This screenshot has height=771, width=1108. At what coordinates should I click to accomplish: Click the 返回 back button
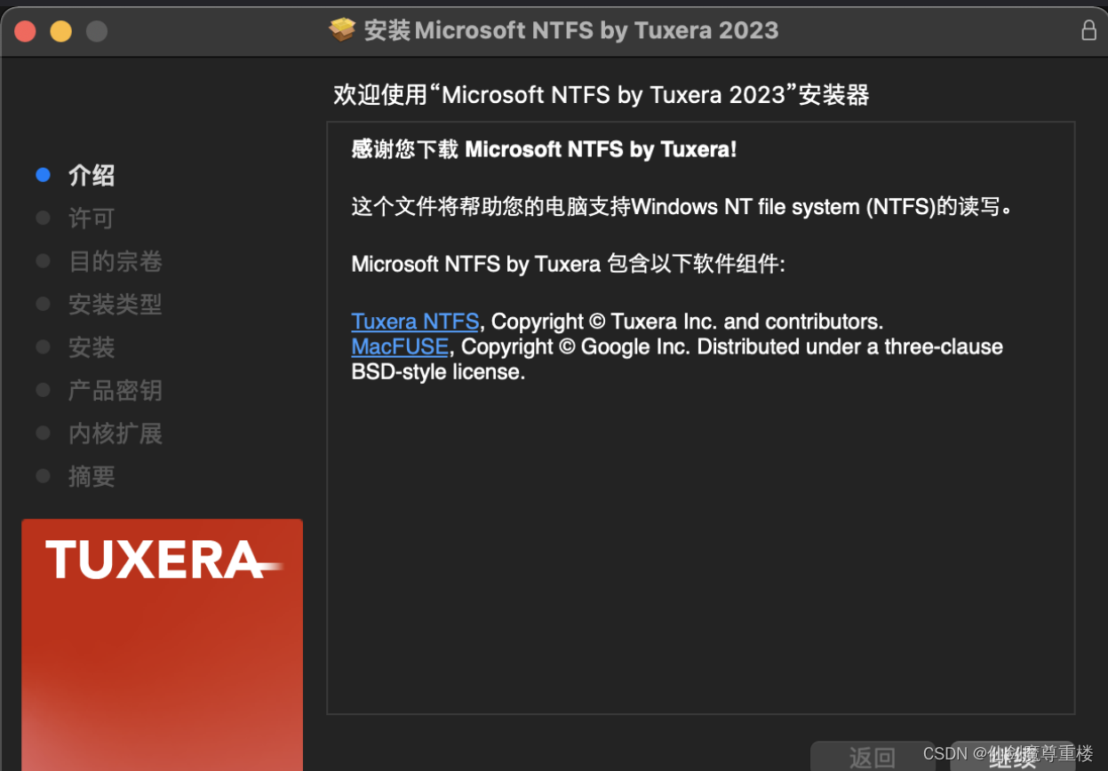[872, 757]
